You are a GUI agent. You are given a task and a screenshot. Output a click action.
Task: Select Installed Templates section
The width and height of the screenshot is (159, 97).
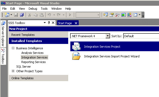tap(39, 41)
